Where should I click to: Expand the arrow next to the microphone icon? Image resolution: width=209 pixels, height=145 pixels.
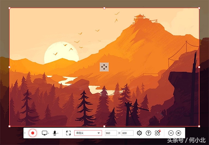58,133
